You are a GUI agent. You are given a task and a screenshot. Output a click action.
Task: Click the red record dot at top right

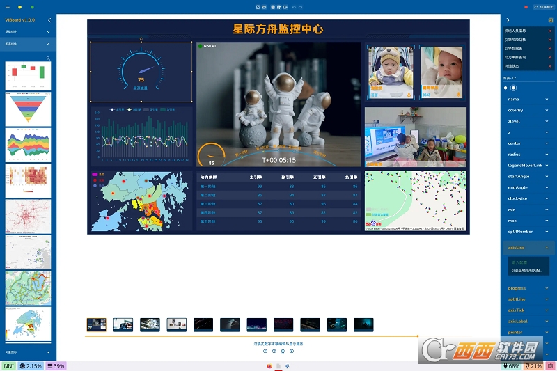[x=526, y=7]
